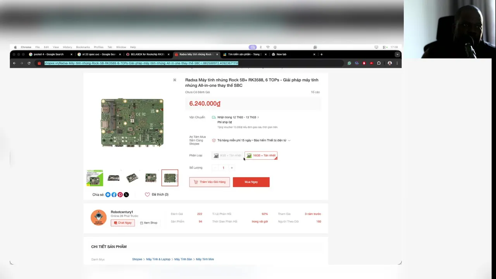Click the Xem Shop button
Image resolution: width=496 pixels, height=279 pixels.
tap(148, 223)
